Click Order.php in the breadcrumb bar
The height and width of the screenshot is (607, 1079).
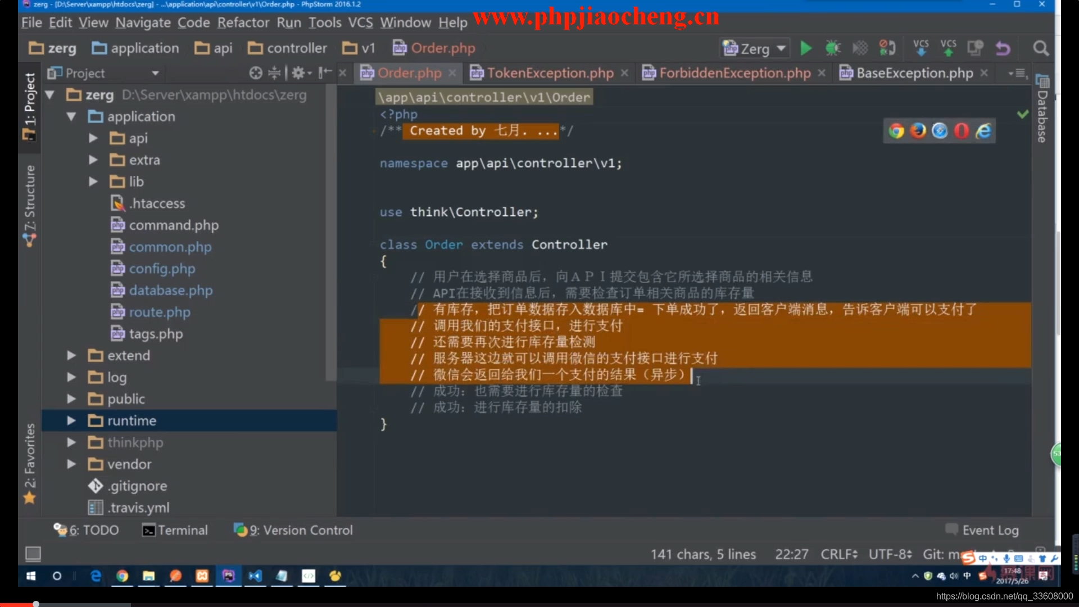pos(434,48)
